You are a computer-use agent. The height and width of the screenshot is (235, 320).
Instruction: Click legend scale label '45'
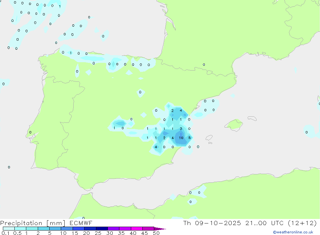(145, 233)
